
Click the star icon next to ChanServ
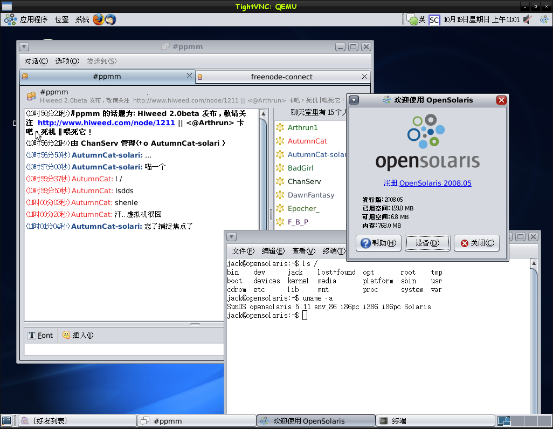click(280, 181)
